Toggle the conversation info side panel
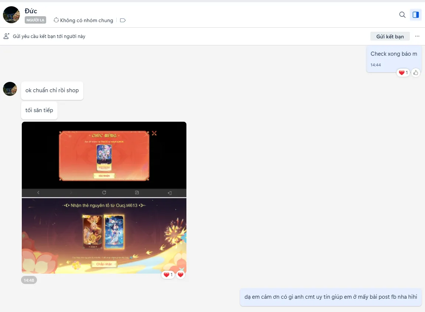 (x=416, y=15)
